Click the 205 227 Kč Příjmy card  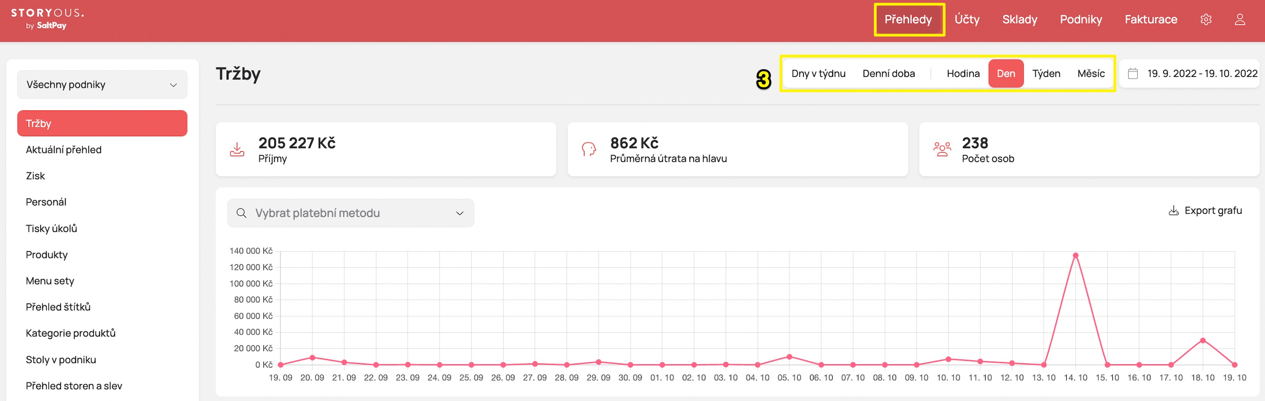pos(386,149)
